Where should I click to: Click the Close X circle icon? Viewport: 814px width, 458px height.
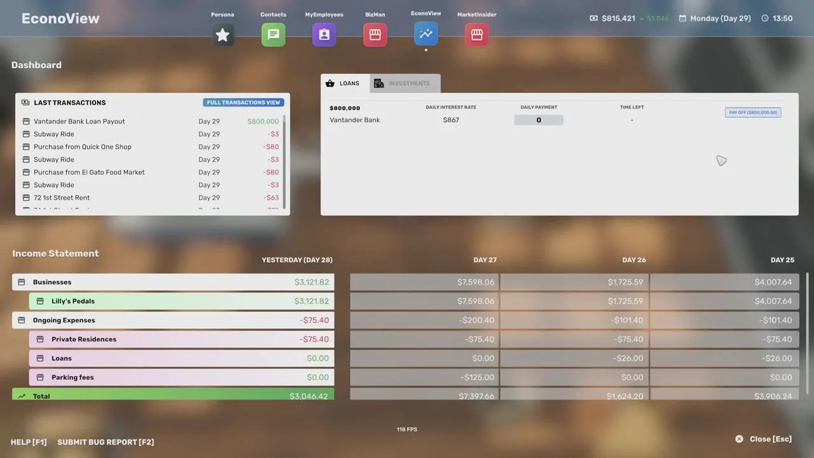click(739, 439)
